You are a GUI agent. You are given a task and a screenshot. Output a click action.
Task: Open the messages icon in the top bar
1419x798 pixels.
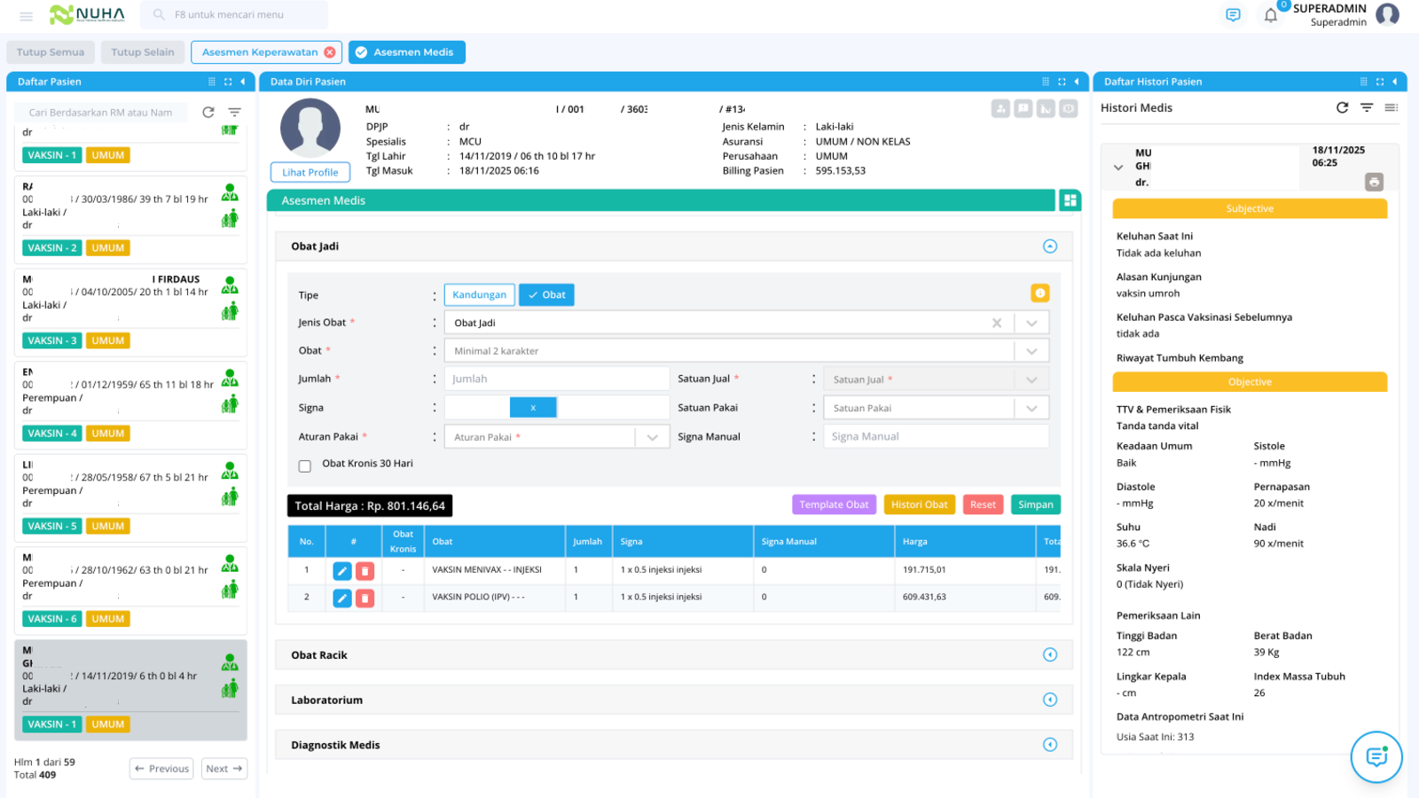(1233, 15)
